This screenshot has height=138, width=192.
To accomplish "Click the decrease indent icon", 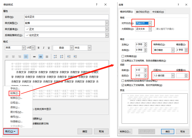I will [69, 57].
